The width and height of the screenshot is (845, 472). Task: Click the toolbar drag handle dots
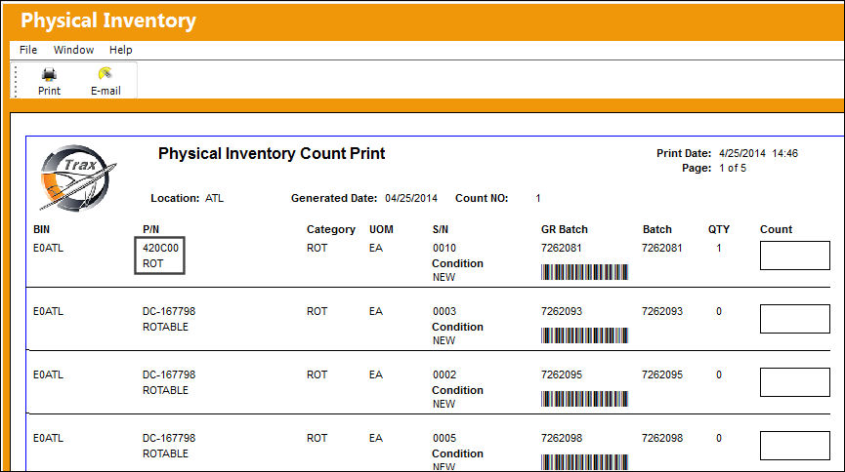pyautogui.click(x=16, y=81)
